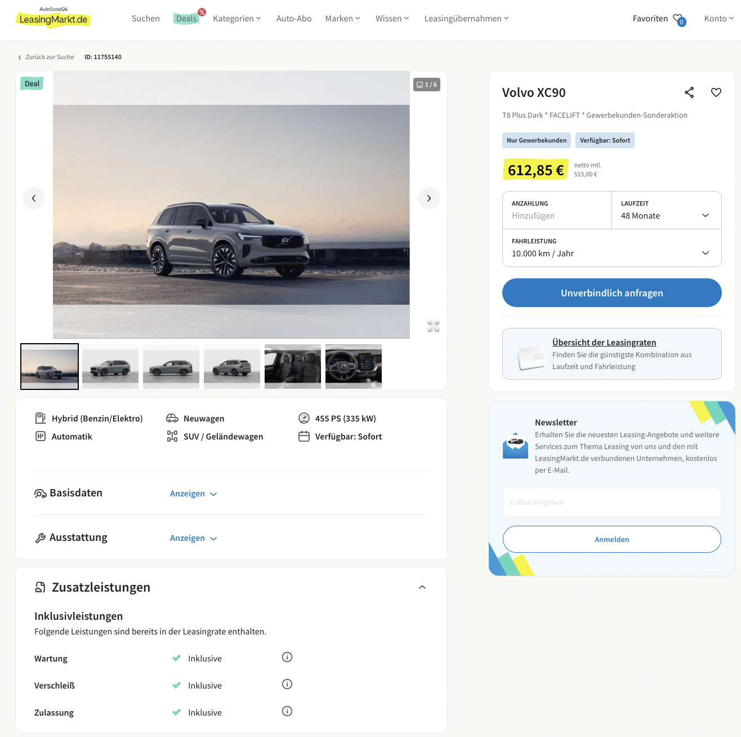The width and height of the screenshot is (741, 737).
Task: Open the Kategorien dropdown menu
Action: point(237,19)
